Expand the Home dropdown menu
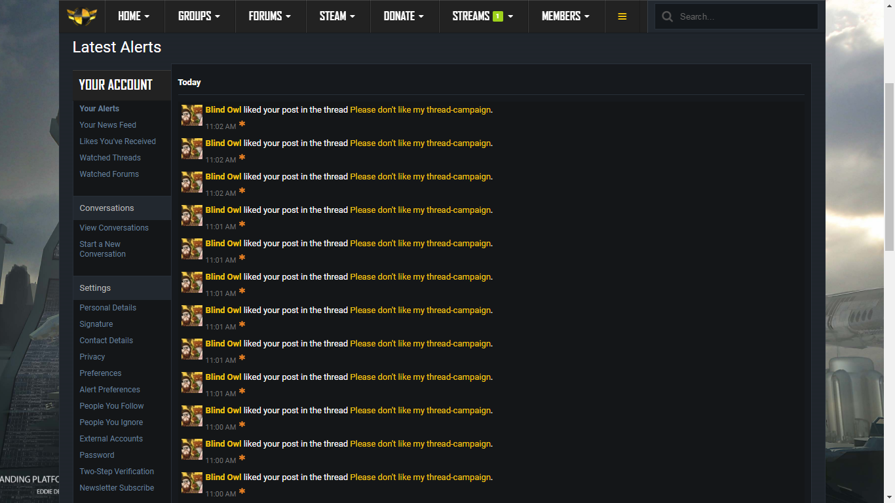Viewport: 895px width, 503px height. pyautogui.click(x=134, y=16)
